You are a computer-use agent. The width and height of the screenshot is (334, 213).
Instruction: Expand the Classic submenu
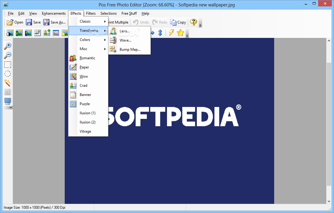pos(88,21)
